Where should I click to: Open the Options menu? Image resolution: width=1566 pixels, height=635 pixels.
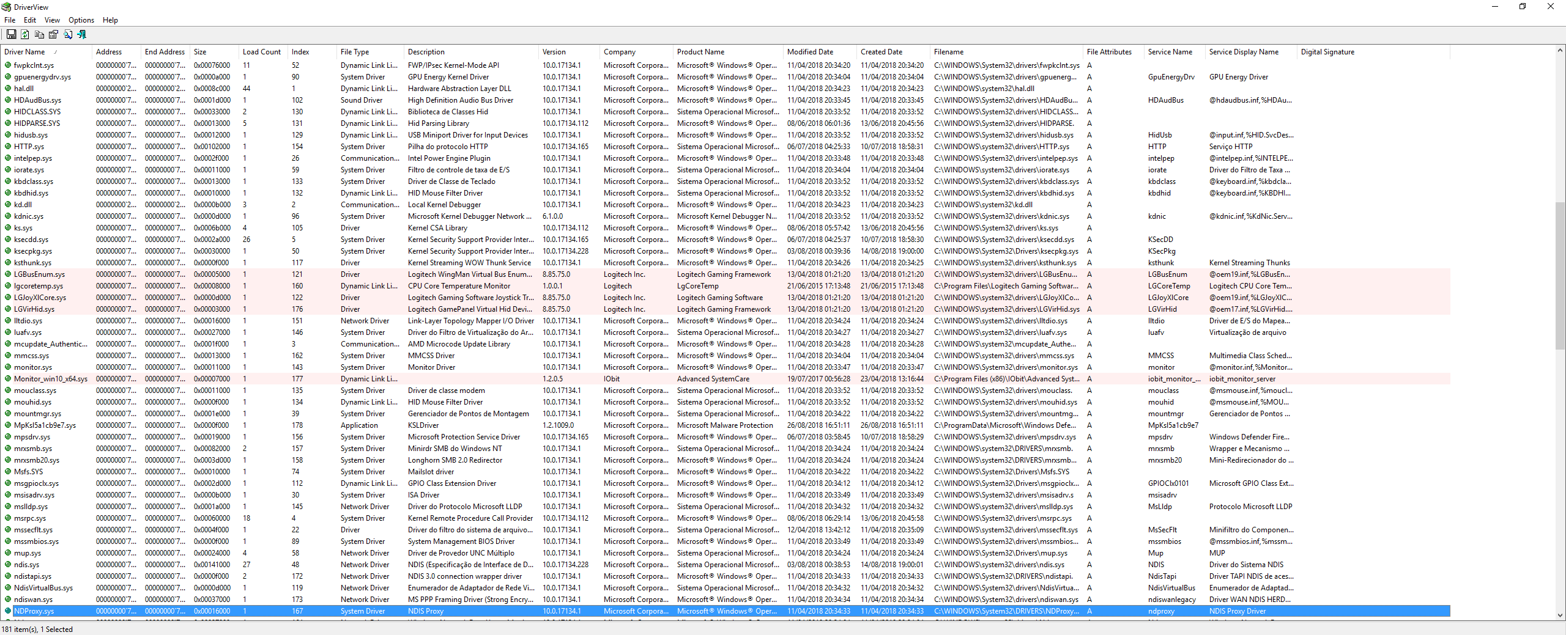pos(81,20)
